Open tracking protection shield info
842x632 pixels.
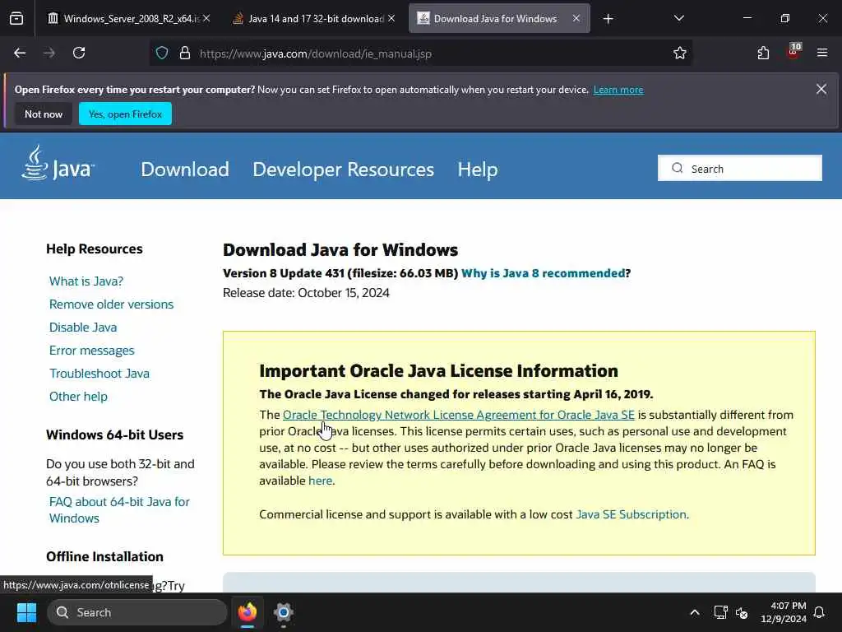[x=162, y=53]
